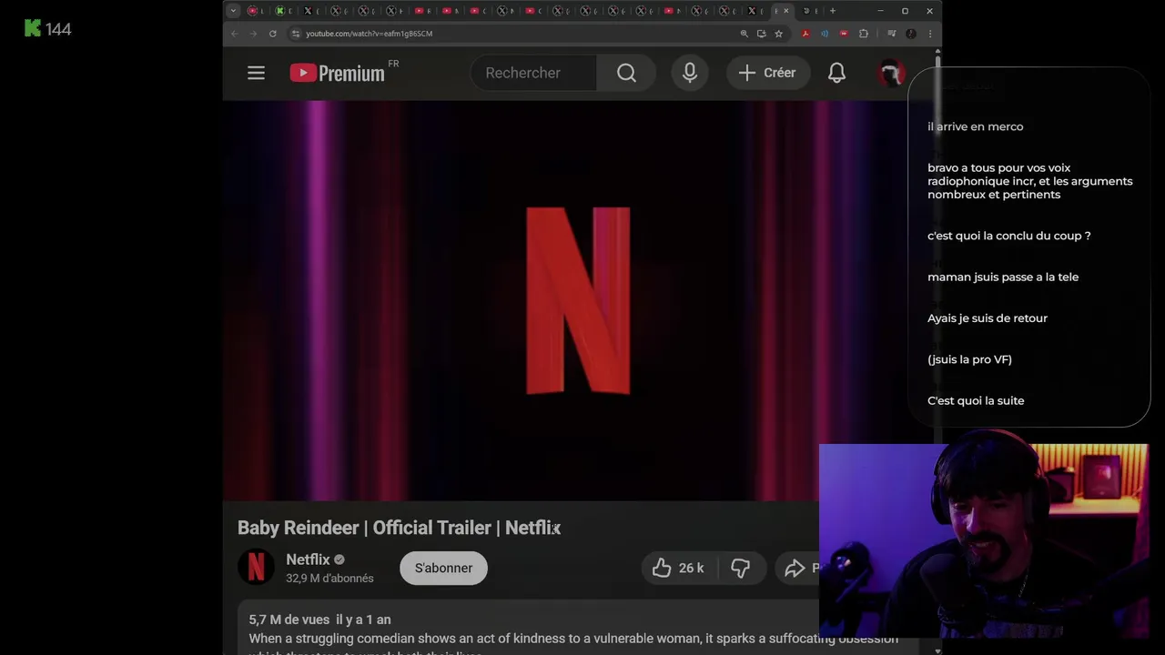The image size is (1165, 655).
Task: Open the Chrome three-dot menu
Action: tap(929, 34)
